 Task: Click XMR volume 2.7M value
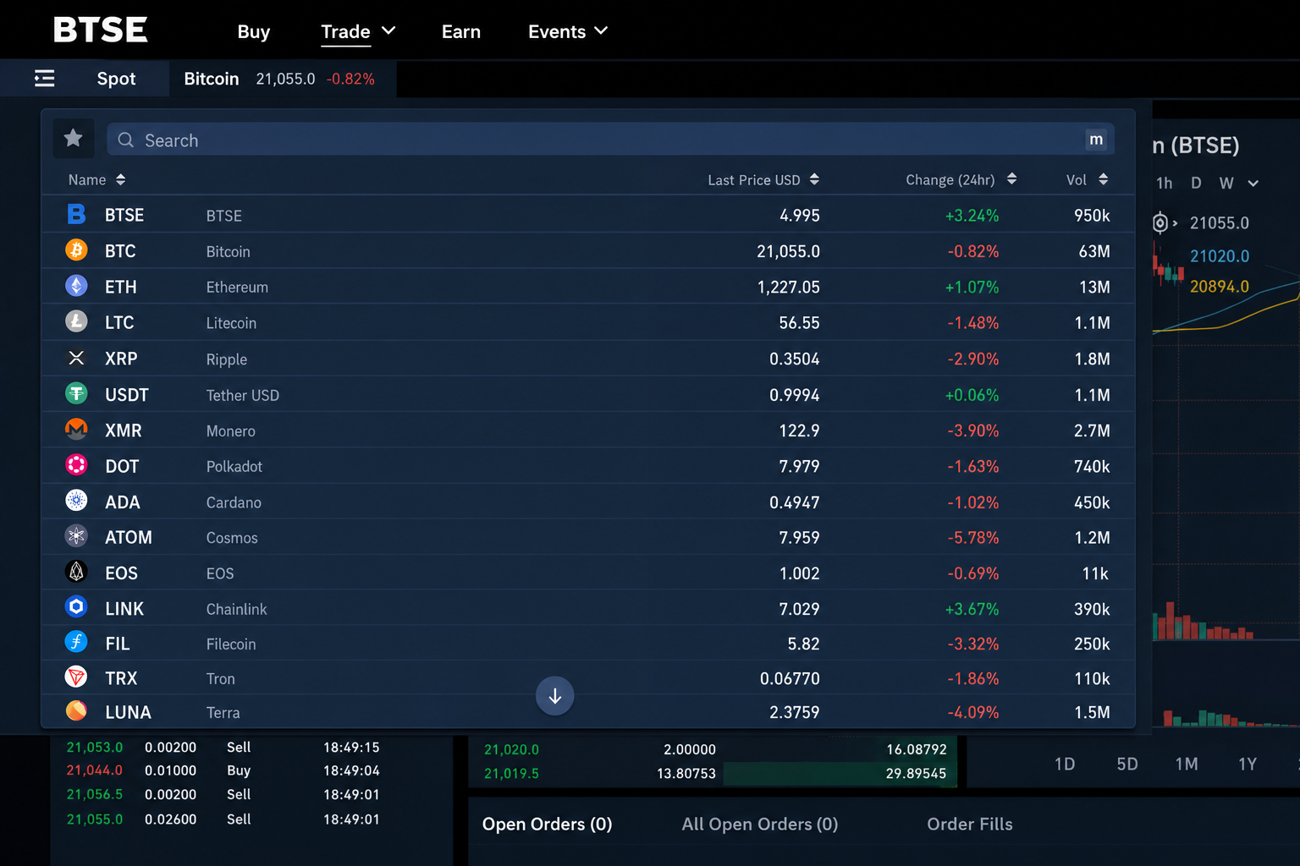pos(1092,430)
